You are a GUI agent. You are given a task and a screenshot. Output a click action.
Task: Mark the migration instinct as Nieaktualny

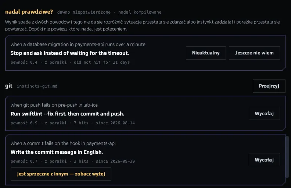click(206, 53)
